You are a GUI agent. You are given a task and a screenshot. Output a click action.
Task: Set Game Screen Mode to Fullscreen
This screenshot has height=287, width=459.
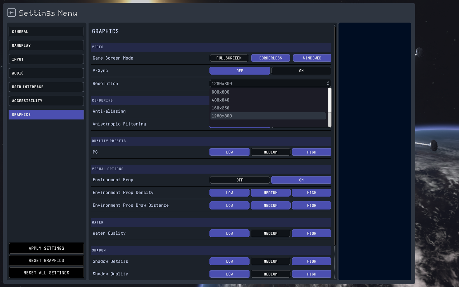[229, 58]
